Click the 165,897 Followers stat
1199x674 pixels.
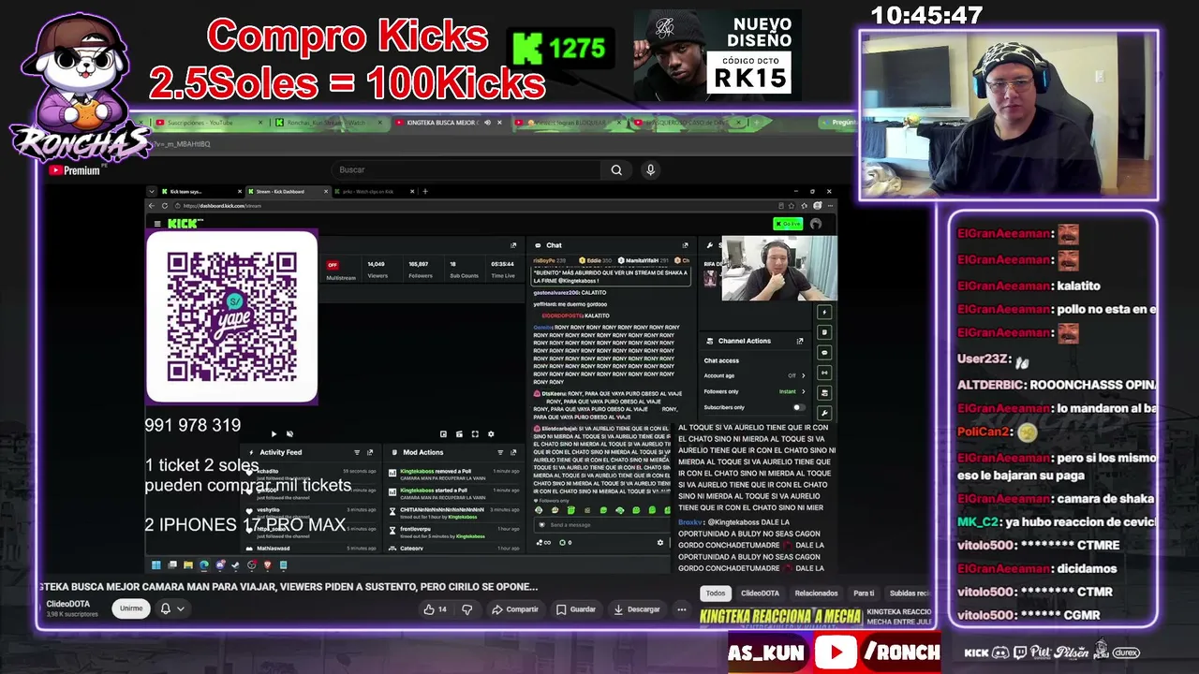tap(419, 270)
